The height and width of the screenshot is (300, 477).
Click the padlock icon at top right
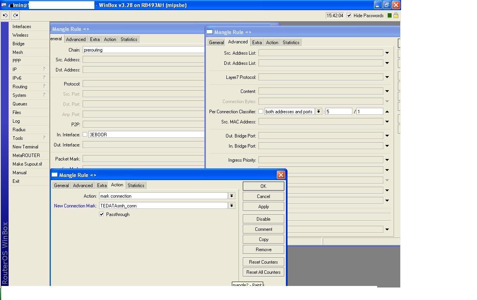pyautogui.click(x=396, y=16)
